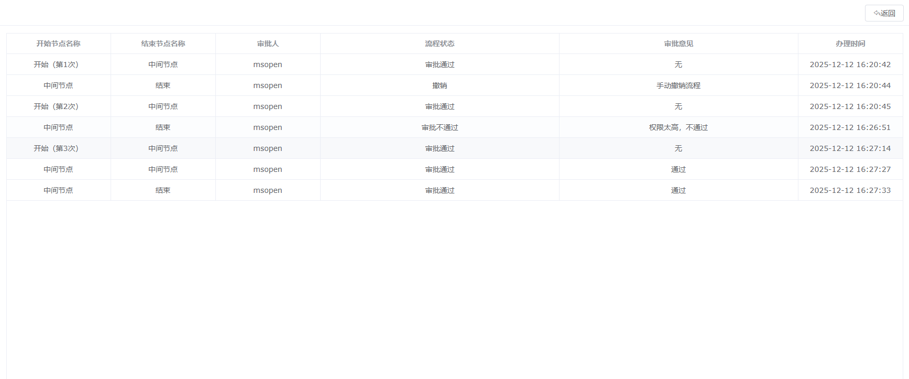The width and height of the screenshot is (909, 379).
Task: Select the 开始（第2次） row cell
Action: pyautogui.click(x=56, y=106)
